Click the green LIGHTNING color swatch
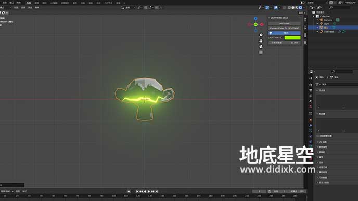The image size is (358, 201). point(292,38)
